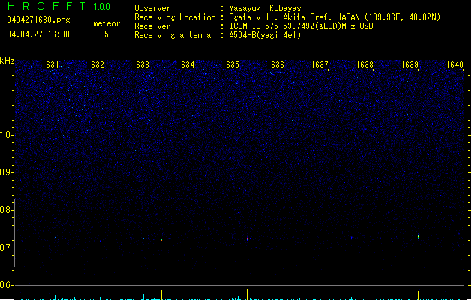Click the meteor echo just before 1640
The height and width of the screenshot is (300, 472).
[458, 234]
